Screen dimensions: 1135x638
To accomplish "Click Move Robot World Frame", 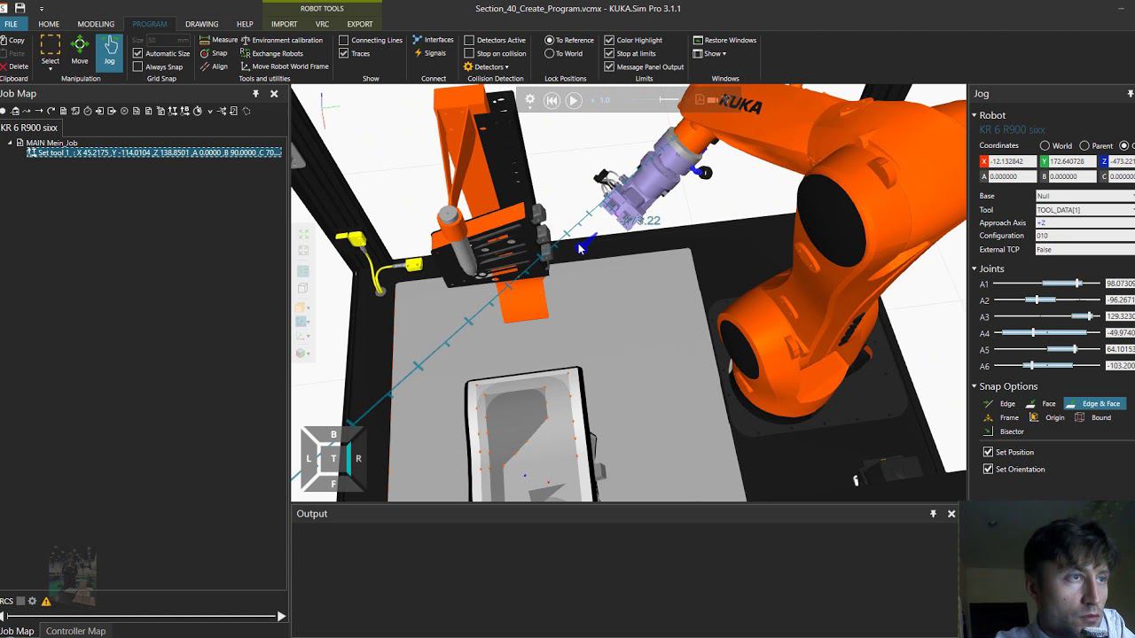I will (284, 66).
